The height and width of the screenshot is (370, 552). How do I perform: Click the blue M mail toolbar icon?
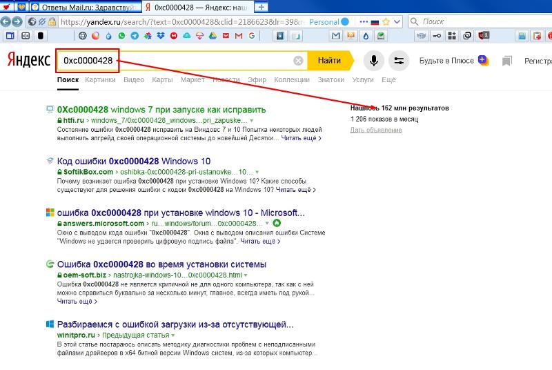click(336, 36)
